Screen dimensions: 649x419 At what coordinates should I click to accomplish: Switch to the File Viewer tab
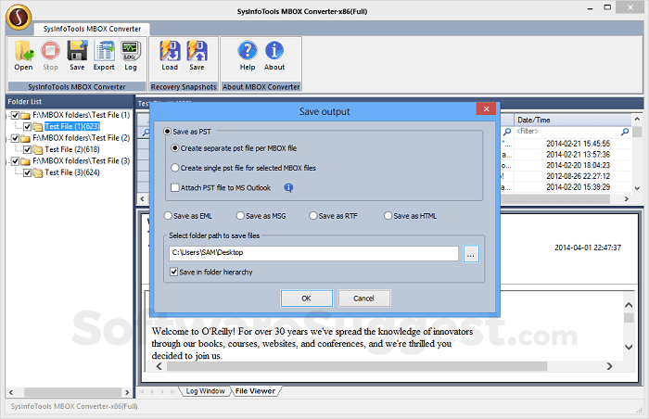[x=255, y=391]
